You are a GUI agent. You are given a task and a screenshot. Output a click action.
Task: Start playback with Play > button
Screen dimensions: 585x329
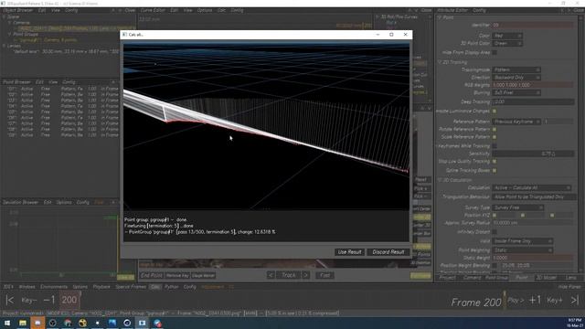pos(516,300)
